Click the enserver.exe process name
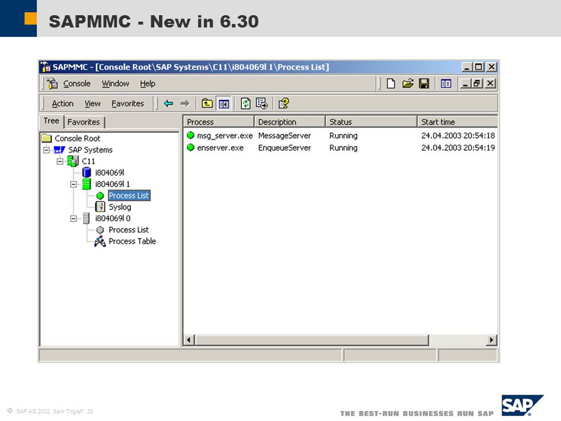The image size is (561, 421). [x=220, y=148]
